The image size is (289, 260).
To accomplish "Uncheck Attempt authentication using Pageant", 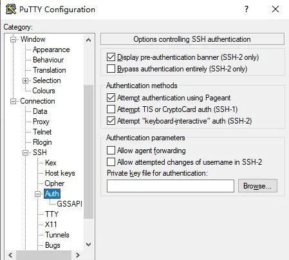I will 111,98.
